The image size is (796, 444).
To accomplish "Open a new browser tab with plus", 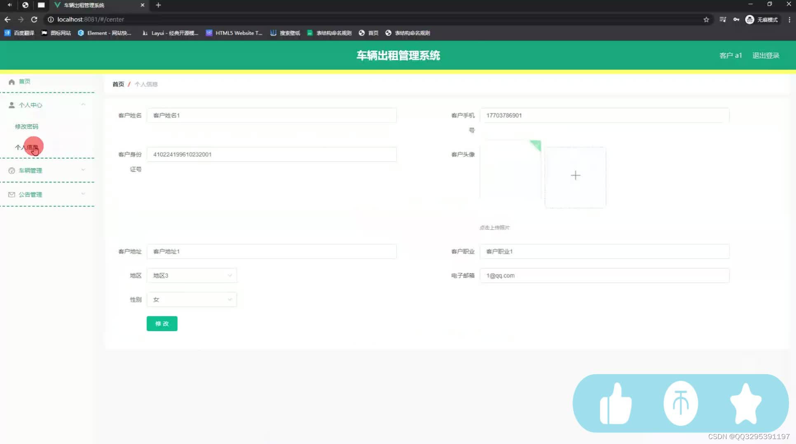I will (158, 5).
